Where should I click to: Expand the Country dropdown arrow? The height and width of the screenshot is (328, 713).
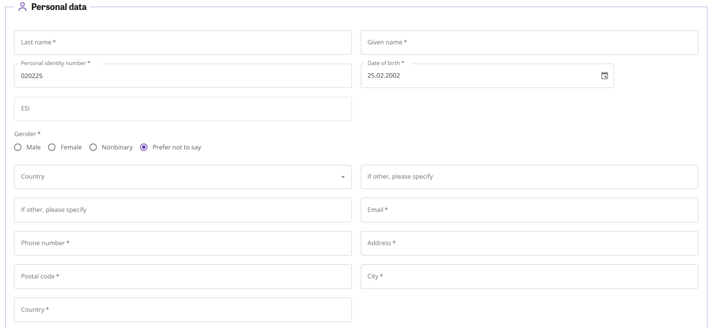(x=343, y=177)
